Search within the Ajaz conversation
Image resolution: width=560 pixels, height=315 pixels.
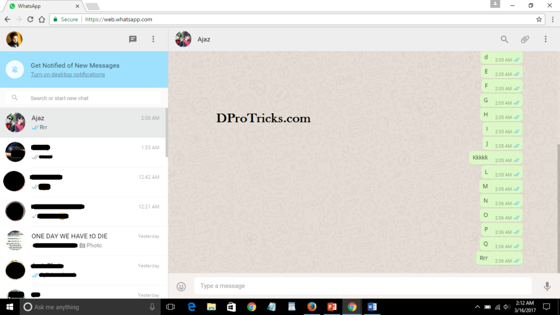(504, 39)
